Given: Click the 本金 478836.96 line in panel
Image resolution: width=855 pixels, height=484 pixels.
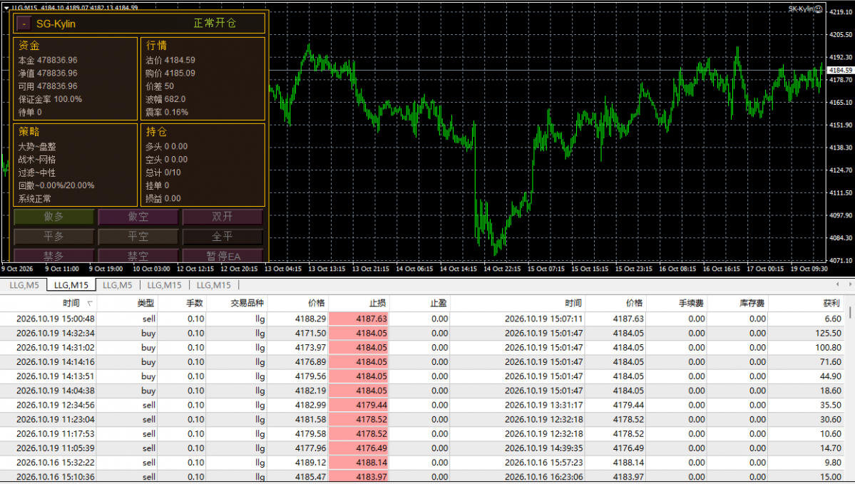Looking at the screenshot, I should coord(48,60).
